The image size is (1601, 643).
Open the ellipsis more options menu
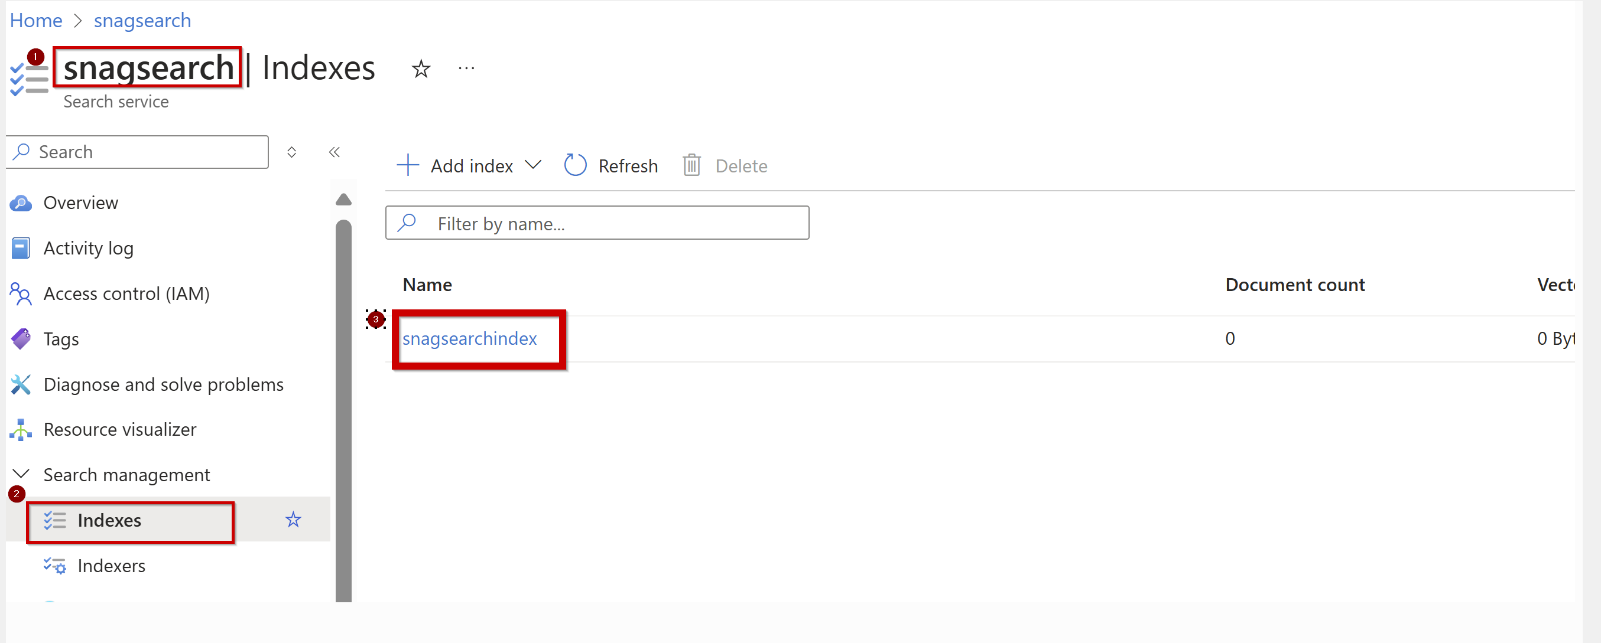(466, 69)
